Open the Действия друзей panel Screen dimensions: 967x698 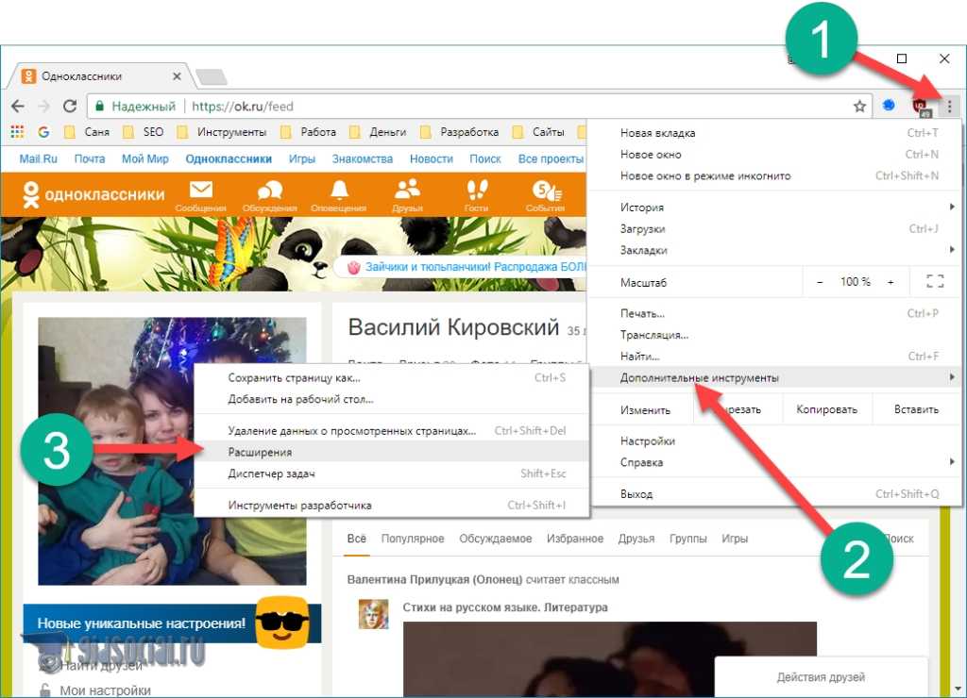coord(821,677)
